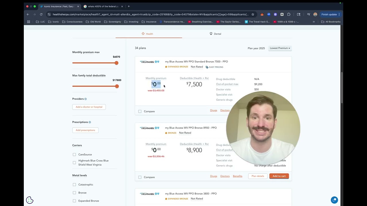Bookmark this page with the star icon

pyautogui.click(x=253, y=14)
